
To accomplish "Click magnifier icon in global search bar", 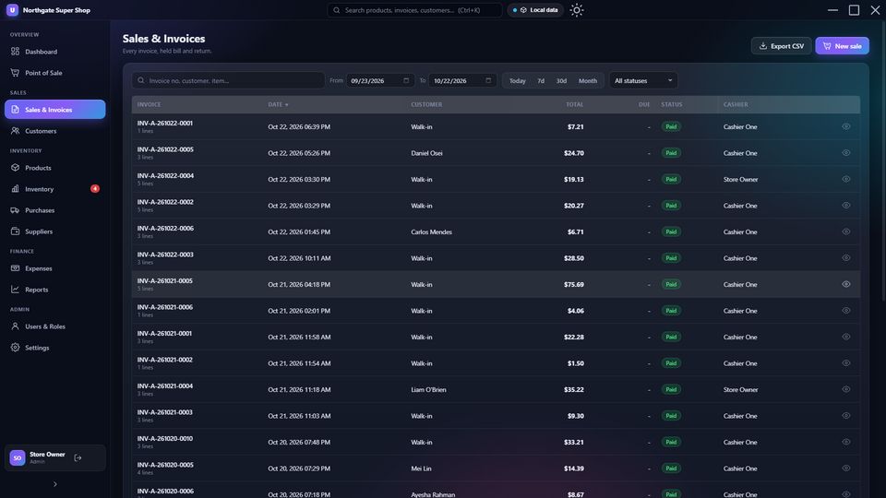I will 337,10.
